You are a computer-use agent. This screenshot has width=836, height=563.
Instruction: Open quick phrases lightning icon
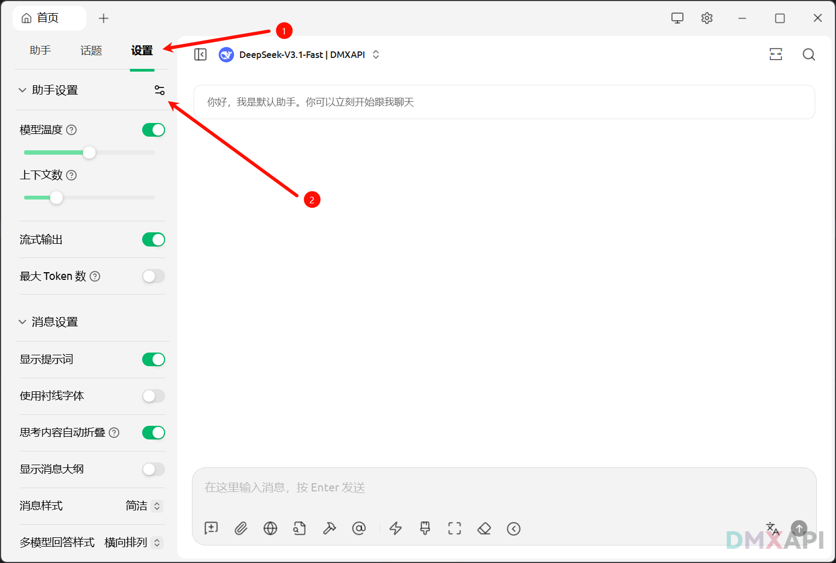[395, 528]
